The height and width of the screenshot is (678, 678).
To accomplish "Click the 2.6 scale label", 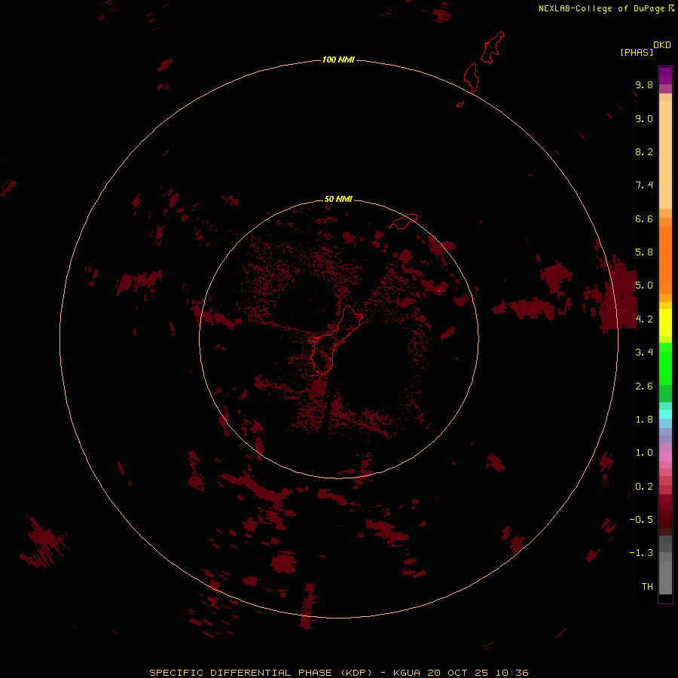I will coord(644,386).
